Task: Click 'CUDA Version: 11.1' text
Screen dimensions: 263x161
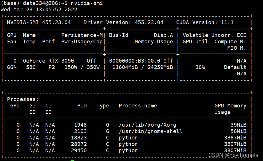Action: 205,22
